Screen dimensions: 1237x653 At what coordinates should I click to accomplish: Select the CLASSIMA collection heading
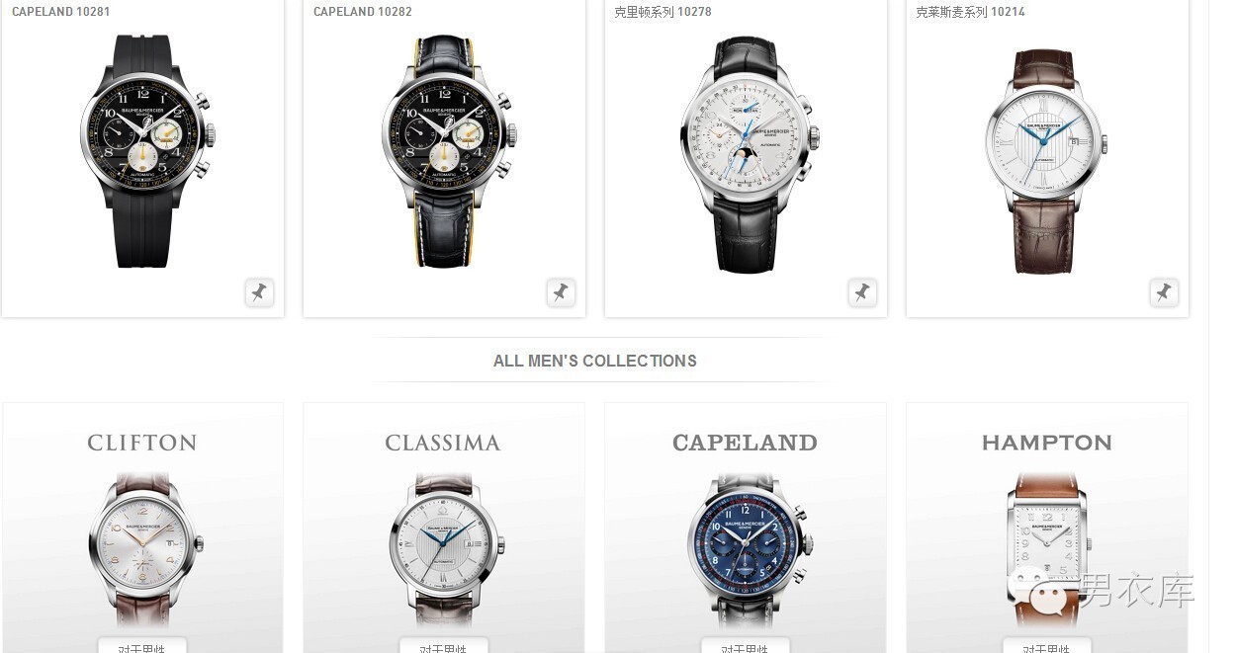tap(443, 443)
